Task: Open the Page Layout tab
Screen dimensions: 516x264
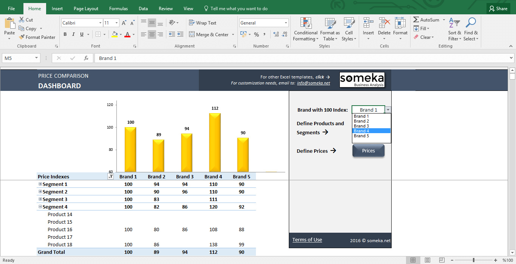Action: (x=86, y=9)
